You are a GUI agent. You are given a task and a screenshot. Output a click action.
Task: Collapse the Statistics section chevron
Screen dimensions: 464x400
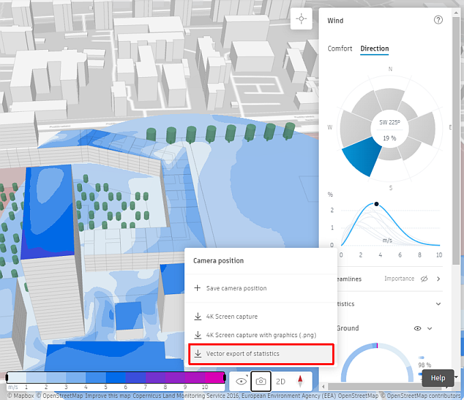coord(438,304)
